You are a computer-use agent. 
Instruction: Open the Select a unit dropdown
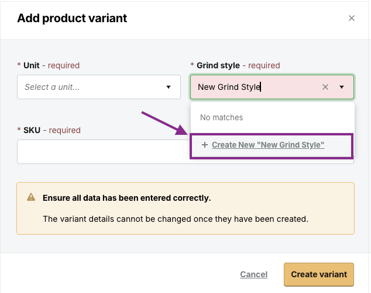coord(99,87)
